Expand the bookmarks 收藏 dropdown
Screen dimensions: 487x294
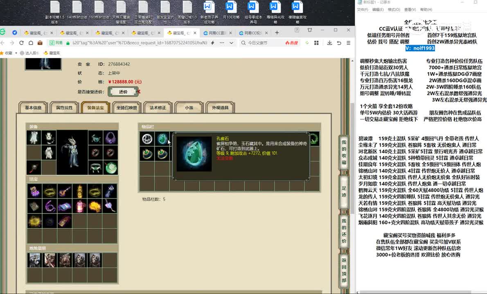(x=16, y=53)
